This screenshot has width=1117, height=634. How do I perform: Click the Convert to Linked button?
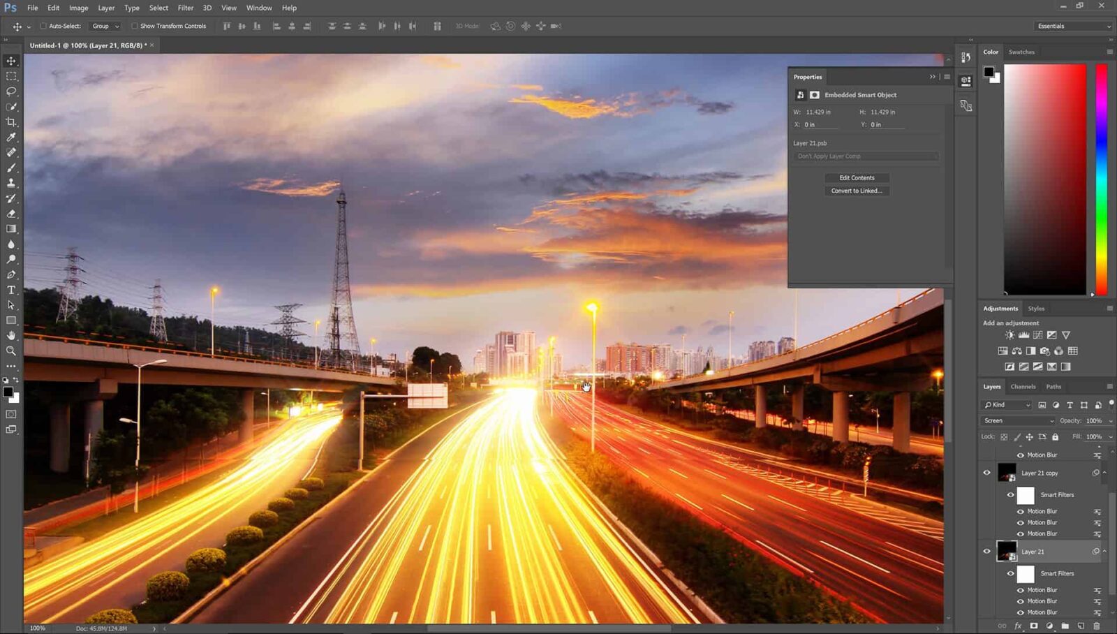coord(856,191)
